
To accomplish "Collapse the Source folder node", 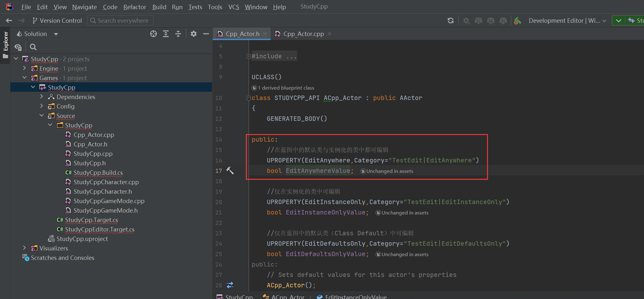I will (x=42, y=116).
